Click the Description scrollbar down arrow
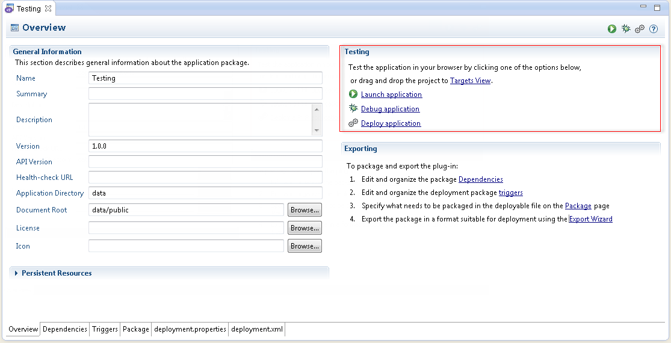The height and width of the screenshot is (343, 671). point(317,130)
